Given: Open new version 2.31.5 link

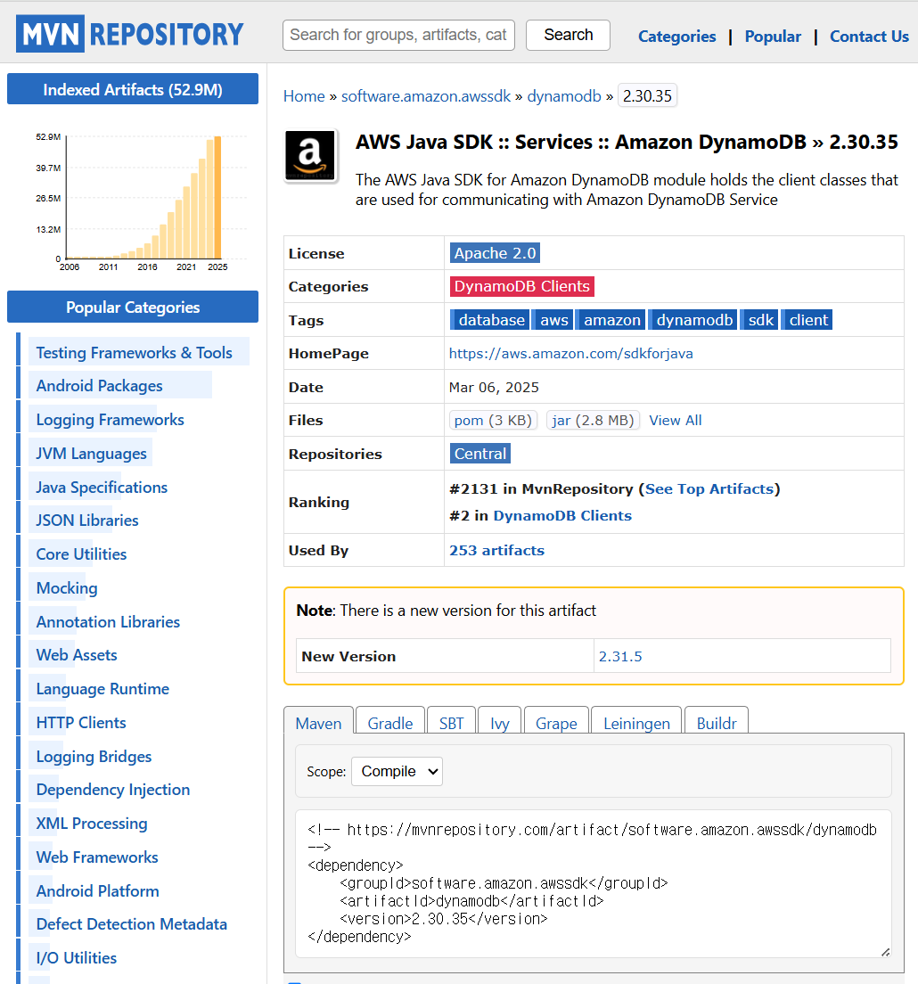Looking at the screenshot, I should click(620, 656).
